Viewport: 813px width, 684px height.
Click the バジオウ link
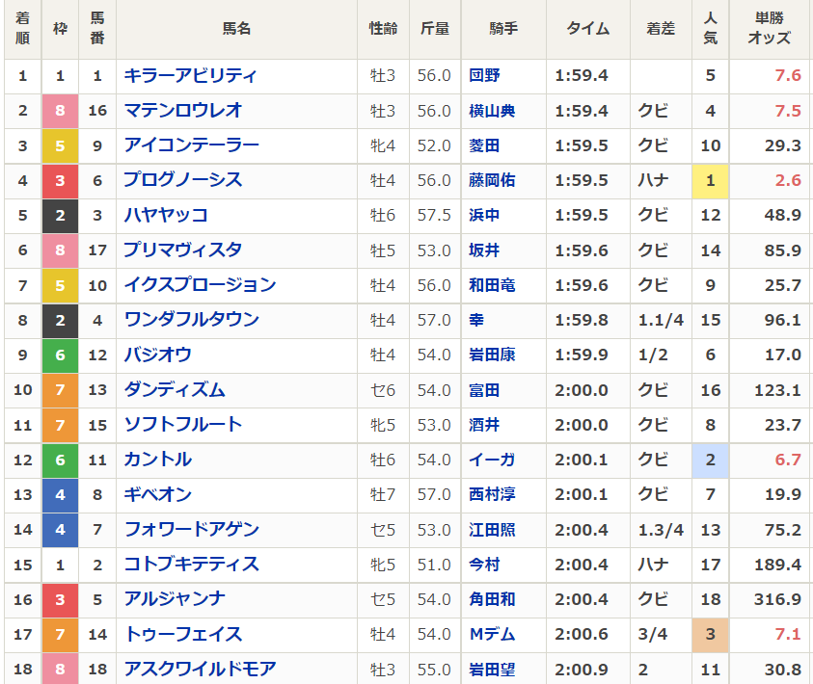pos(157,355)
